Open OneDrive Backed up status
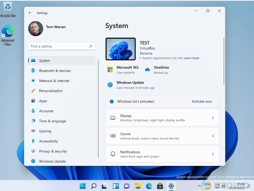254x191 pixels. (161, 73)
